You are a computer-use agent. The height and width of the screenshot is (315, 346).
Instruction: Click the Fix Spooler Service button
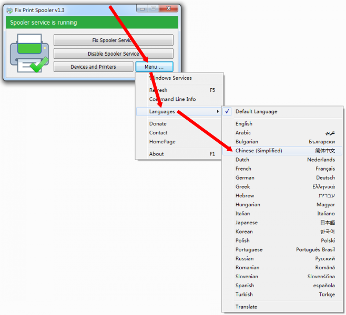click(114, 40)
